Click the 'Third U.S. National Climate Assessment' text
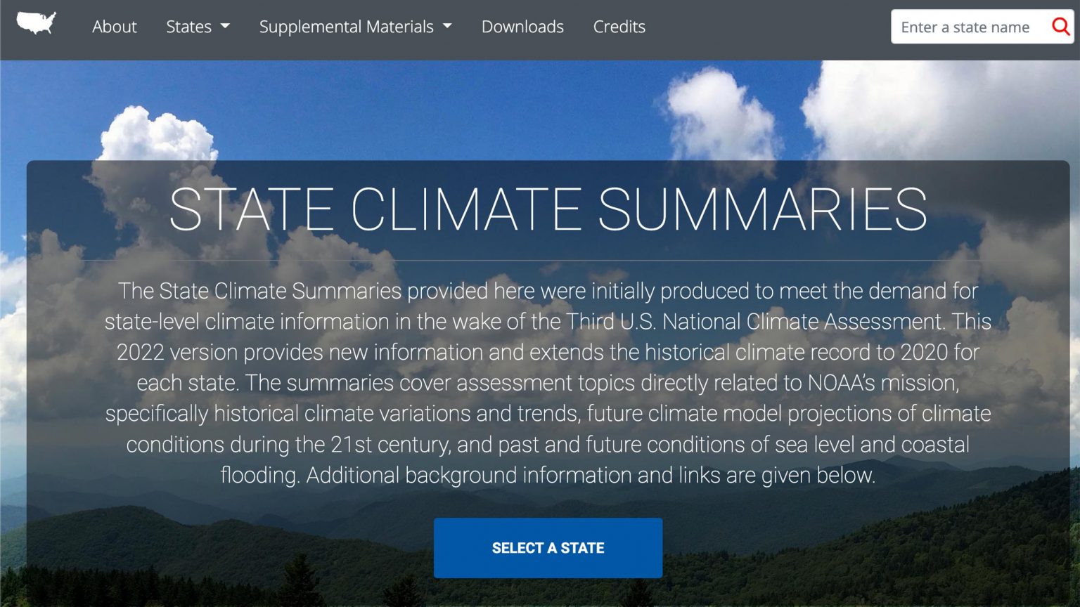 tap(754, 322)
